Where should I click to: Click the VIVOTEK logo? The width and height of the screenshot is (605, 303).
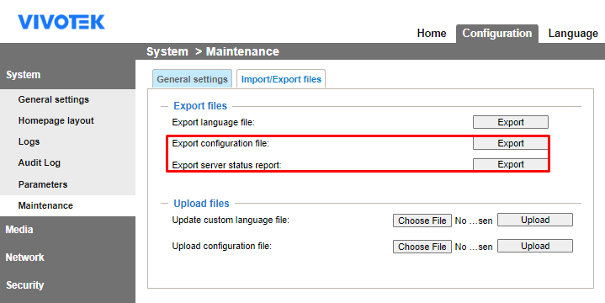click(61, 22)
